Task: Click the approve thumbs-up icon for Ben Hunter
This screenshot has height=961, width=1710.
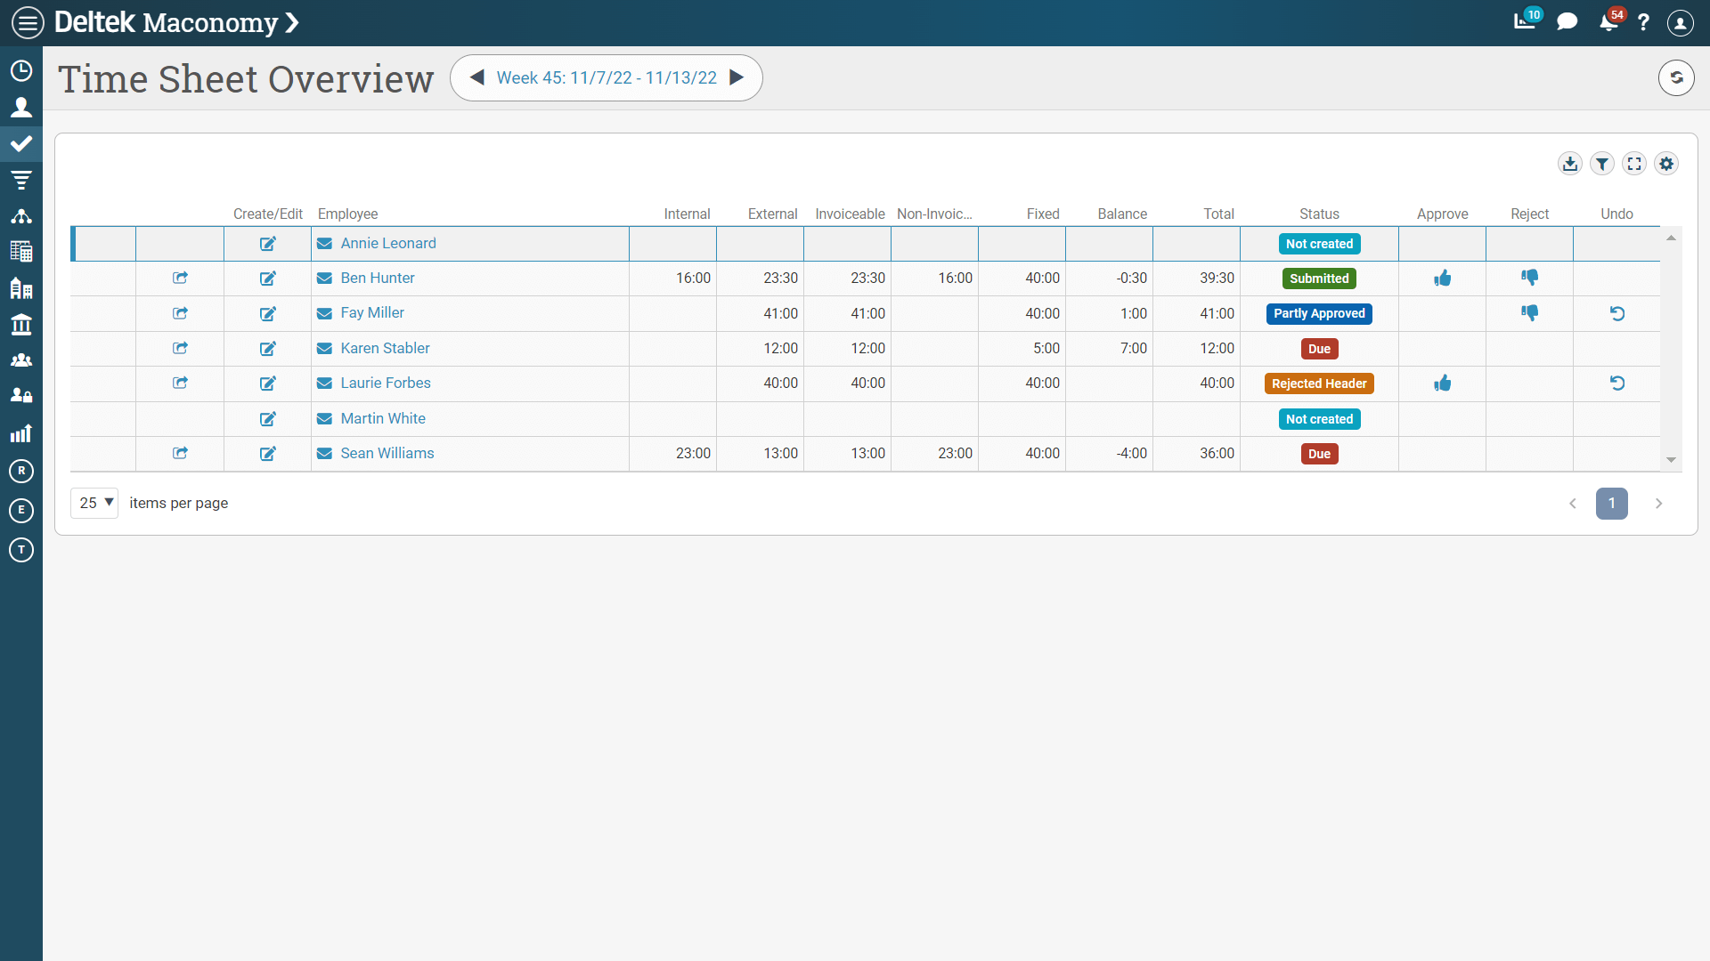Action: [x=1442, y=279]
